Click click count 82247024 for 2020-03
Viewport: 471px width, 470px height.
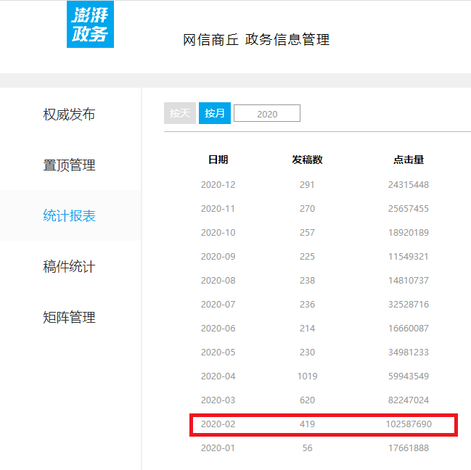pyautogui.click(x=409, y=400)
